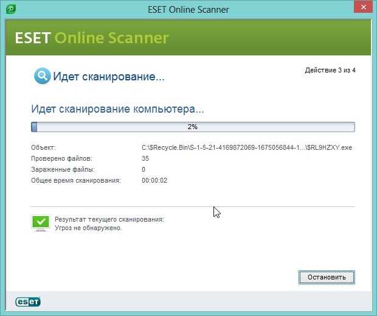Click the magnifier scanning icon
The width and height of the screenshot is (377, 316).
tap(43, 76)
